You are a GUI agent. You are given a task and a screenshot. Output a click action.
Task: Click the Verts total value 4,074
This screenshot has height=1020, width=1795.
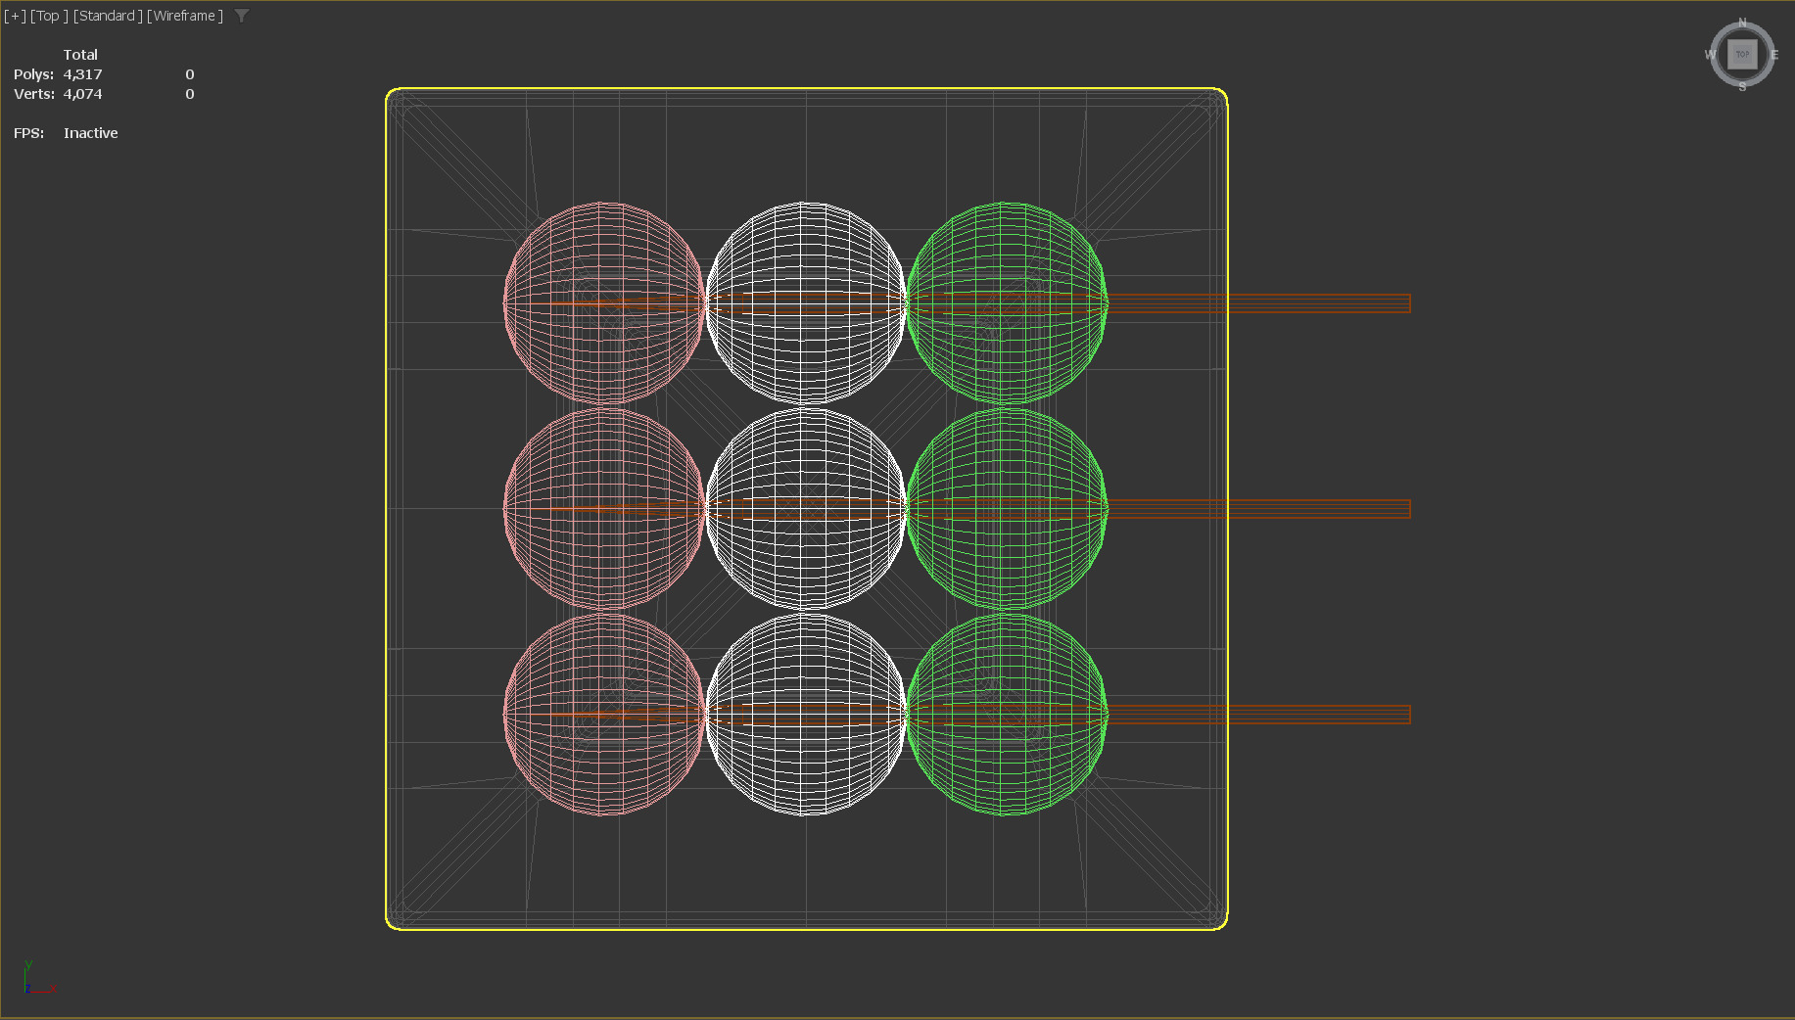tap(82, 94)
